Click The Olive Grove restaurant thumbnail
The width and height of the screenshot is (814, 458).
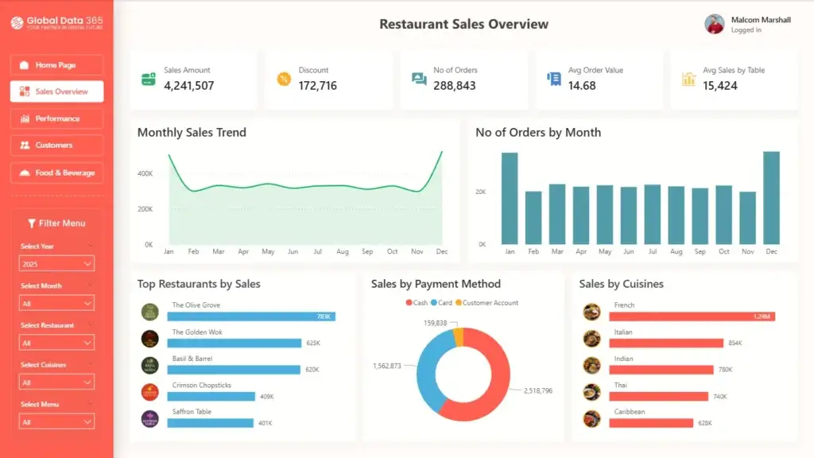(x=150, y=311)
